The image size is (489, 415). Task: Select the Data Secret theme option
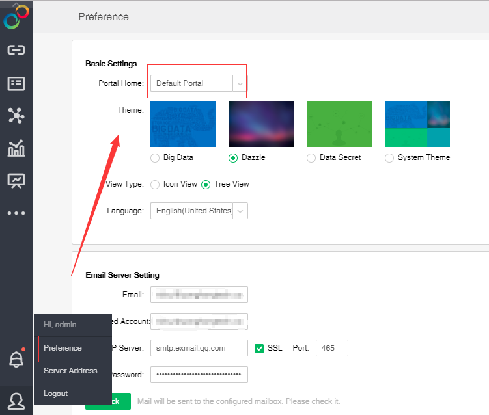311,157
